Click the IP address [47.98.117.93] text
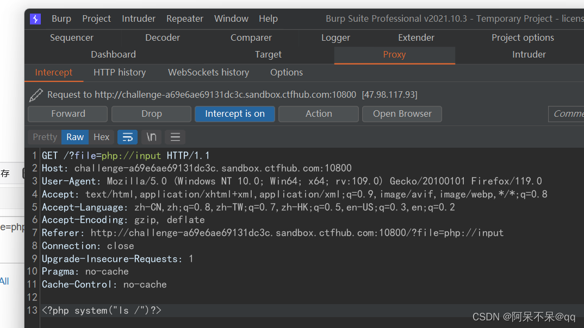This screenshot has width=584, height=328. click(389, 95)
